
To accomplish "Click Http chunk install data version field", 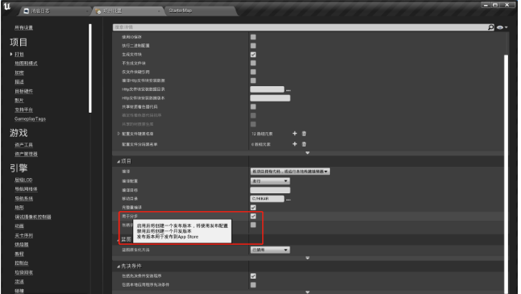I will pyautogui.click(x=270, y=98).
